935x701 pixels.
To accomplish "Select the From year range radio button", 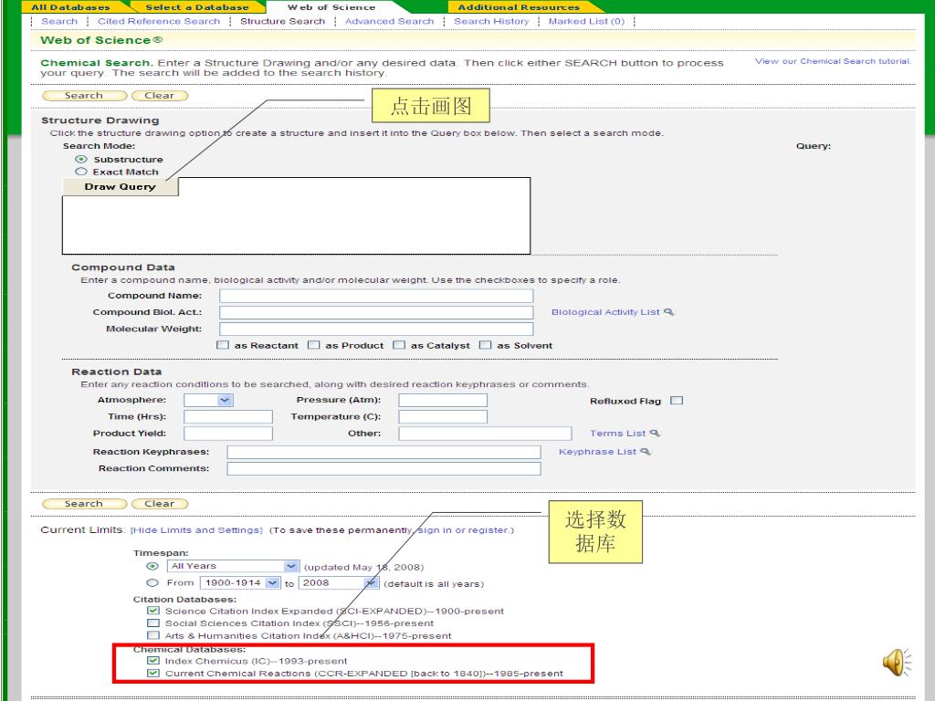I will [152, 583].
